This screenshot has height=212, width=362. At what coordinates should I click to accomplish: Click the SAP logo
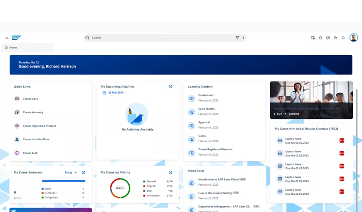(x=16, y=38)
